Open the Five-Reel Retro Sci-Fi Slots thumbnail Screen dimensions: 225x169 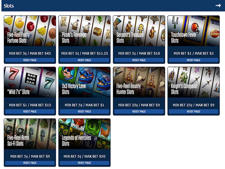pyautogui.click(x=30, y=134)
